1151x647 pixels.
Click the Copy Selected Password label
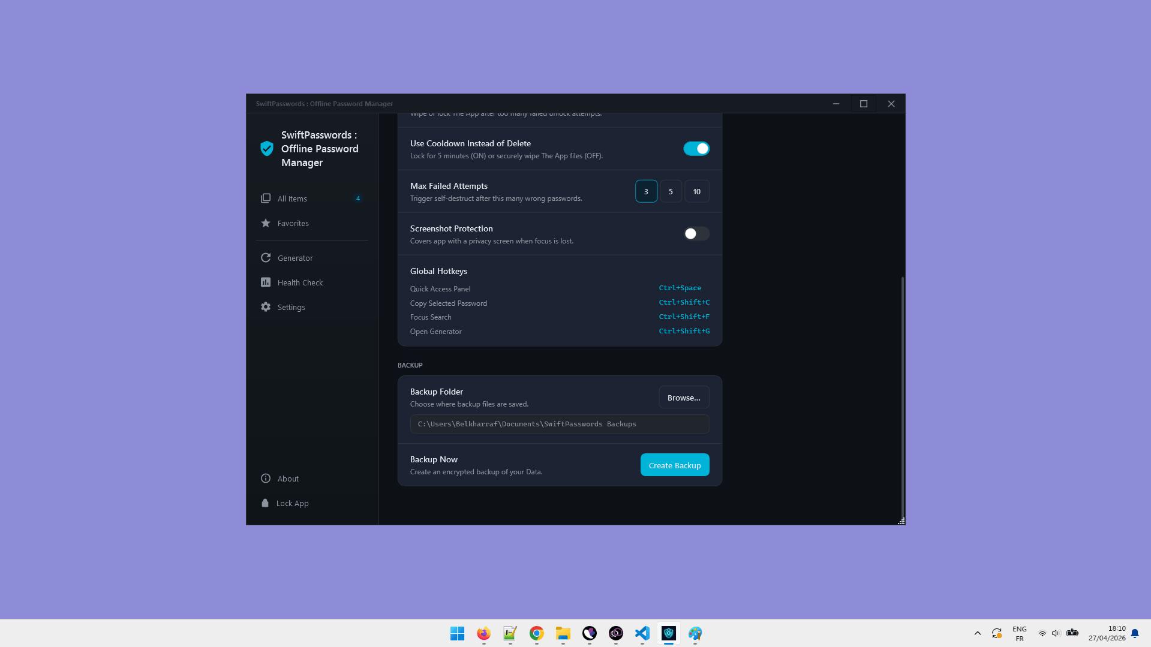pyautogui.click(x=449, y=303)
